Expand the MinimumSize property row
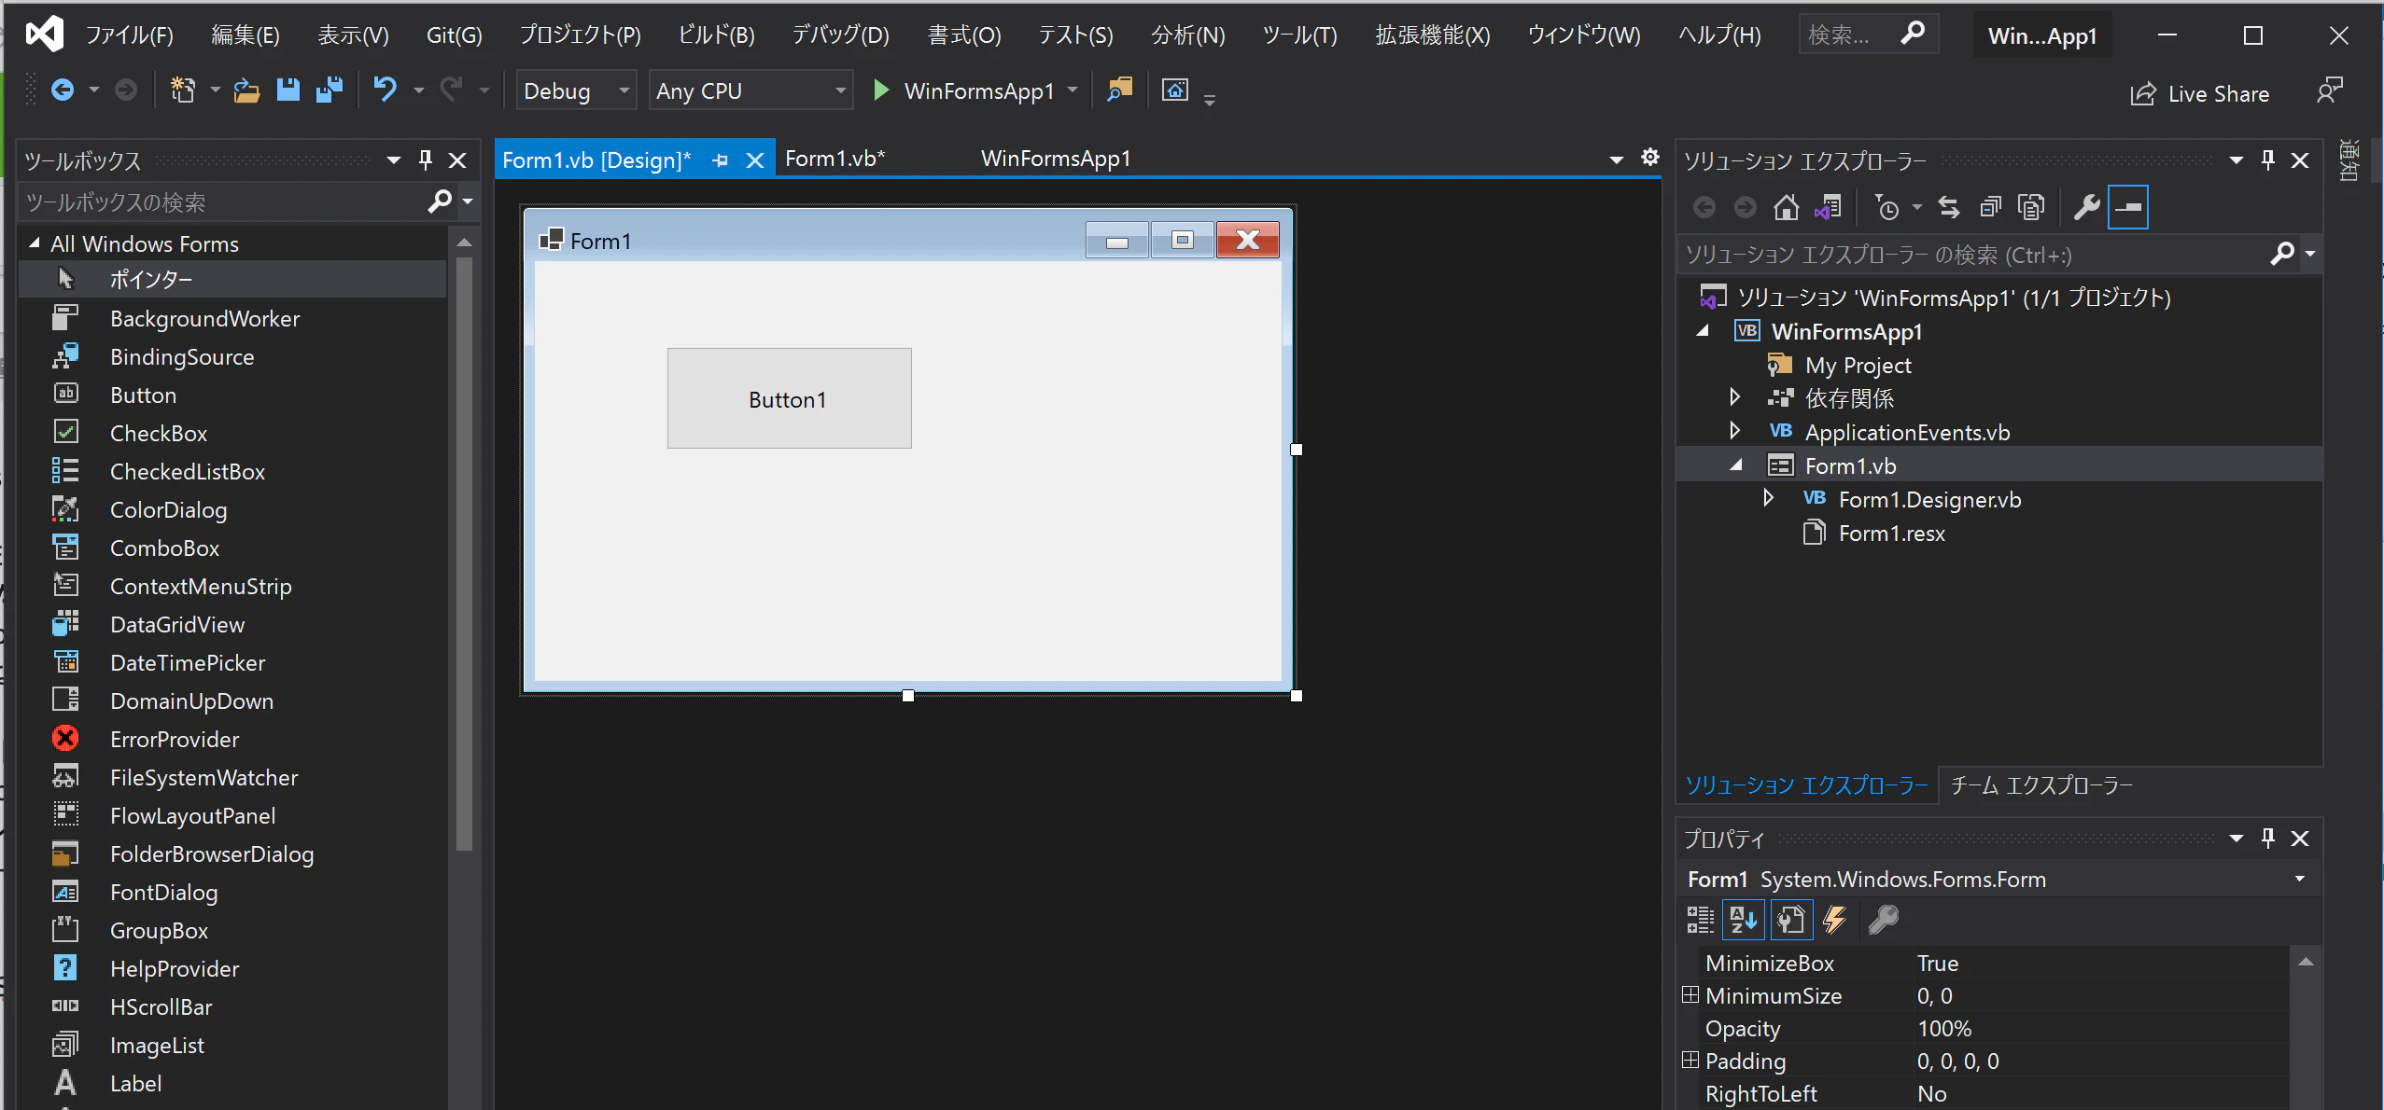Image resolution: width=2384 pixels, height=1110 pixels. point(1690,995)
